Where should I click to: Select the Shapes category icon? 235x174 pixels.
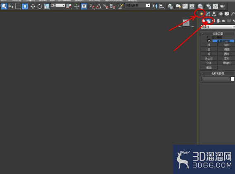pos(209,21)
